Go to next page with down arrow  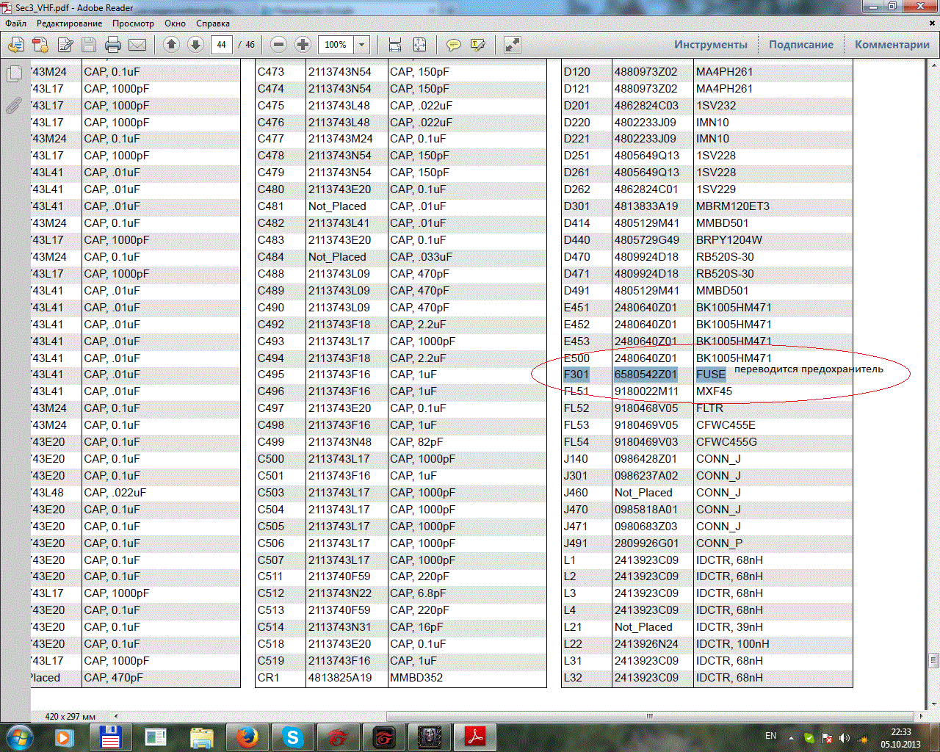click(x=195, y=45)
